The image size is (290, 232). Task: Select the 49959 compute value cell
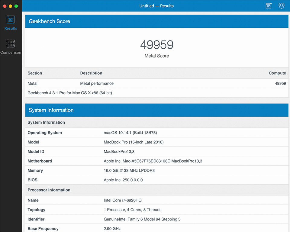[x=280, y=83]
